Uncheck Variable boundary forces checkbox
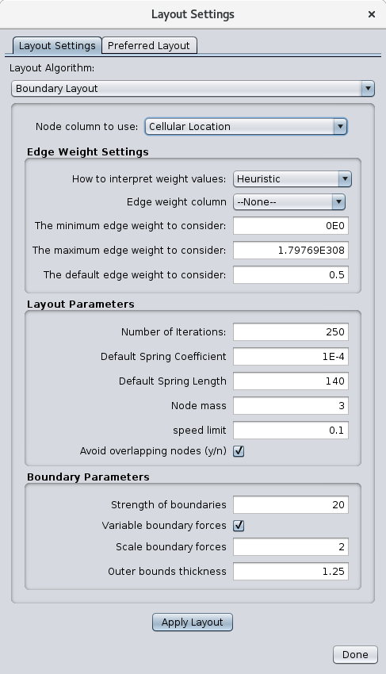 click(x=239, y=525)
